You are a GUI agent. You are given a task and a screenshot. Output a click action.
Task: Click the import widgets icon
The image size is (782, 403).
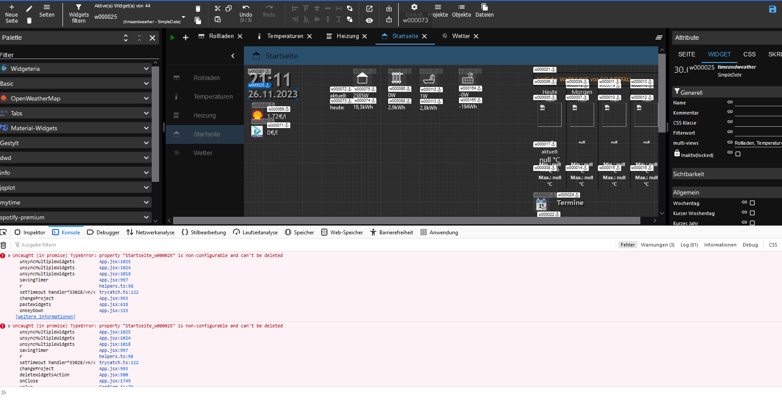pyautogui.click(x=389, y=8)
